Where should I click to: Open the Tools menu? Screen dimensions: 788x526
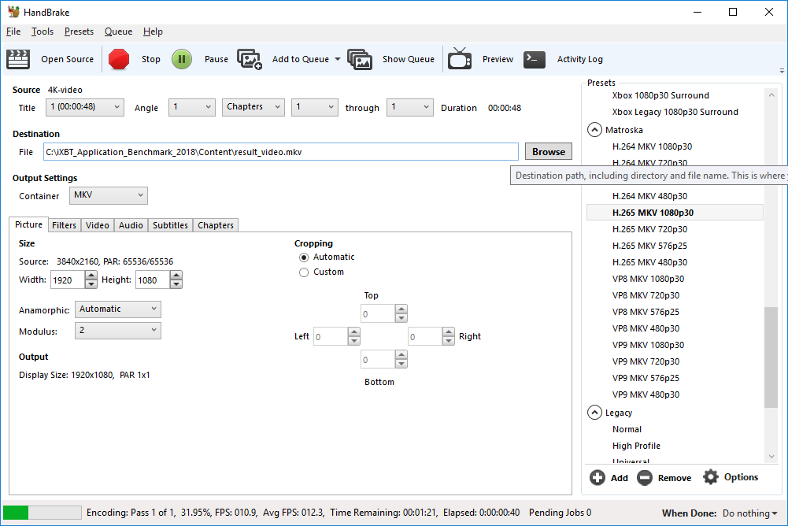pyautogui.click(x=43, y=31)
